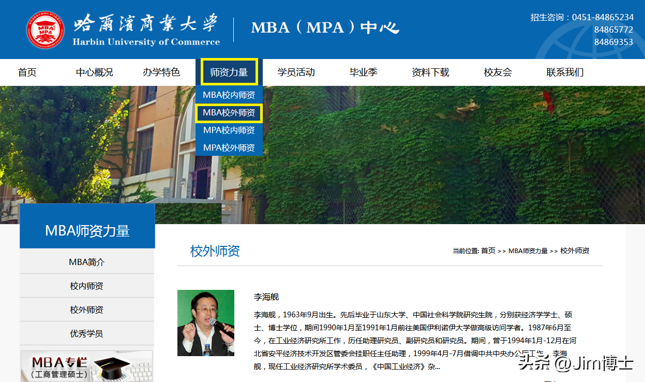The height and width of the screenshot is (382, 645).
Task: Go to the 毕业季 menu item
Action: click(363, 72)
